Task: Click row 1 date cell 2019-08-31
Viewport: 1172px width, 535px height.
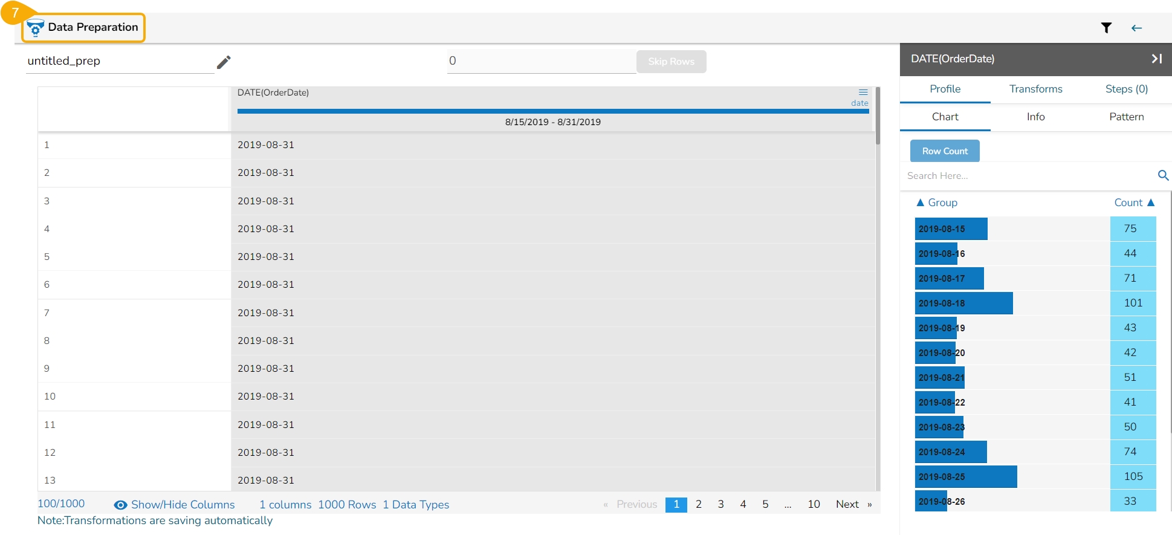Action: (x=266, y=145)
